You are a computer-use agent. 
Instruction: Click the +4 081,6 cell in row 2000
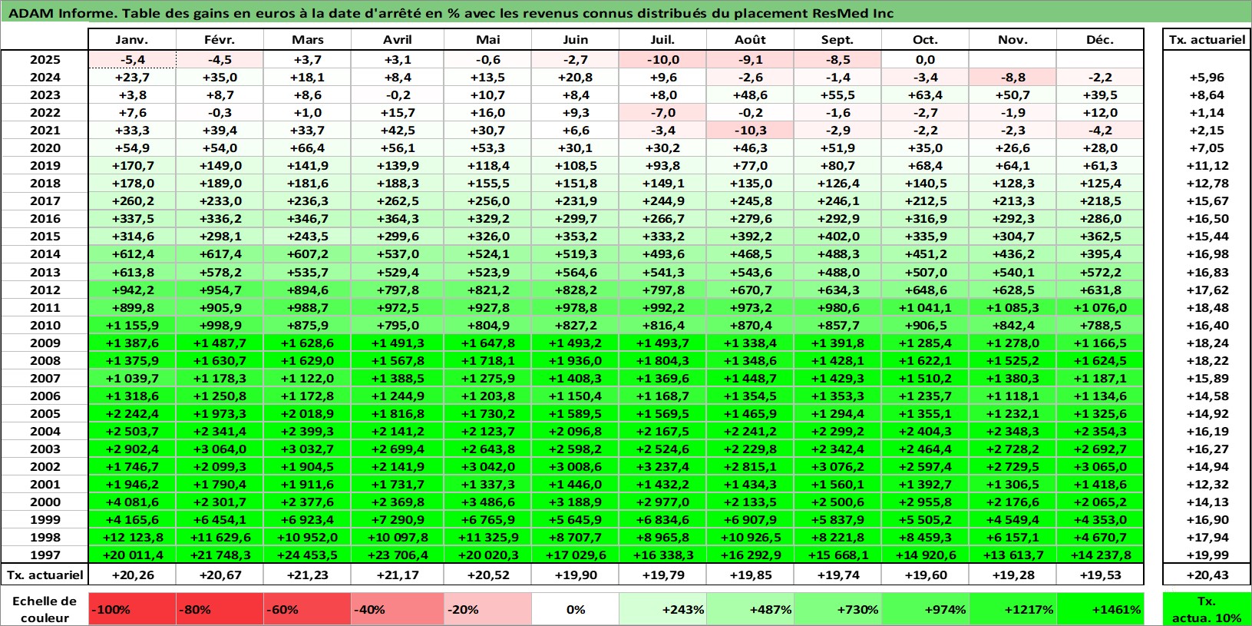point(133,502)
